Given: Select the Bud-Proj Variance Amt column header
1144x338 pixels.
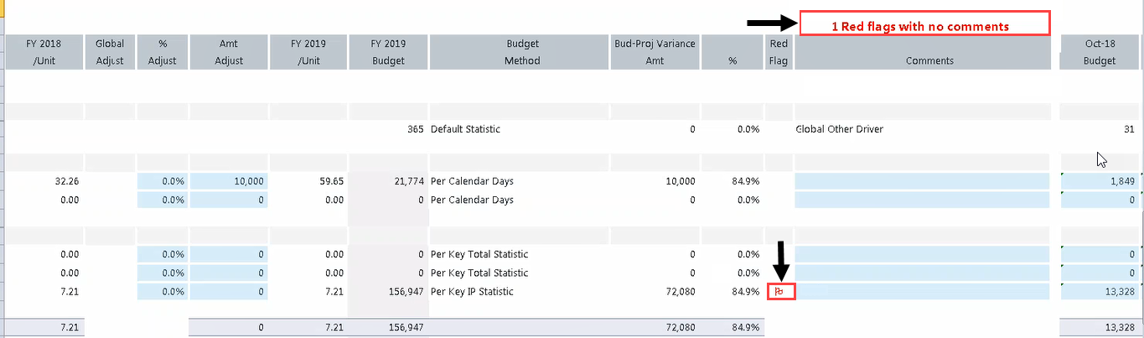Looking at the screenshot, I should 655,52.
